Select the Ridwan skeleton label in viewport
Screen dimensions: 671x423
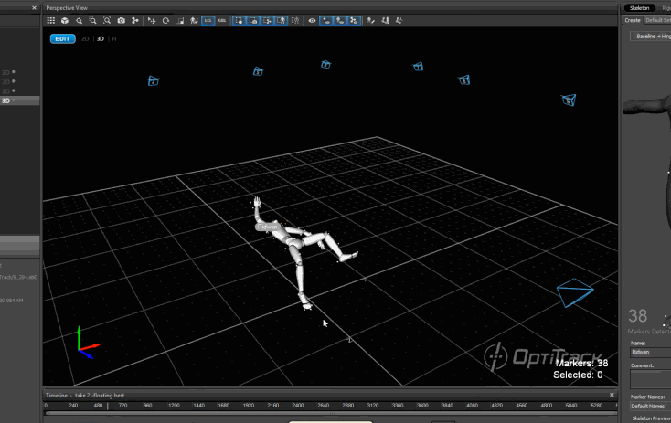point(267,227)
